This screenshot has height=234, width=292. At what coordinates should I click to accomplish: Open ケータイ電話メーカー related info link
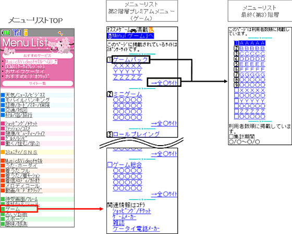136,229
